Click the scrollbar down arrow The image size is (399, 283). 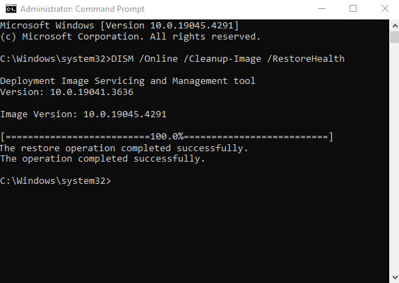point(394,277)
